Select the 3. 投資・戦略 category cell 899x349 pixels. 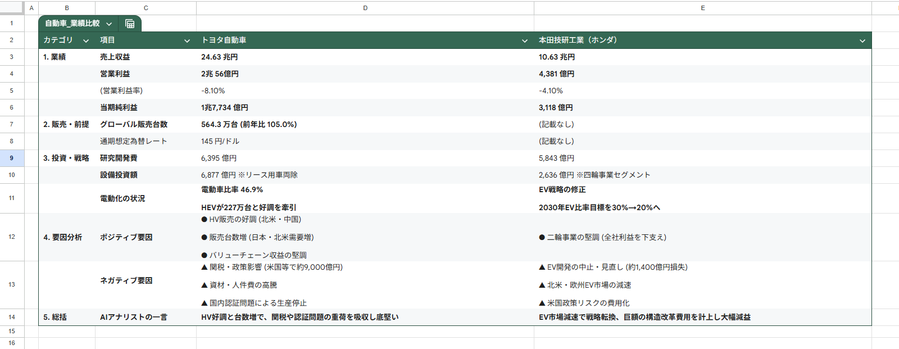(66, 158)
